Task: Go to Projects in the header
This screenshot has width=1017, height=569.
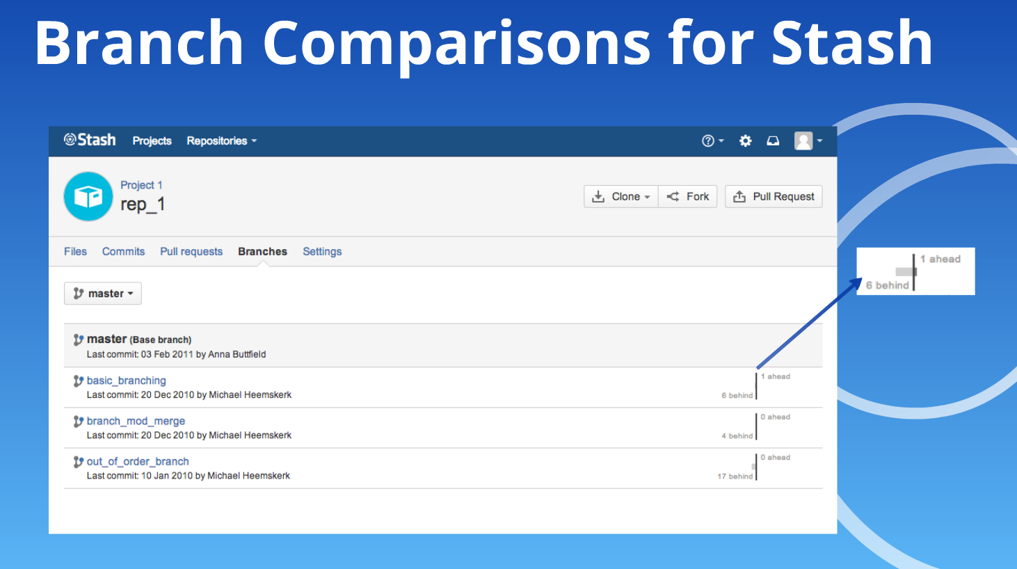Action: point(152,141)
